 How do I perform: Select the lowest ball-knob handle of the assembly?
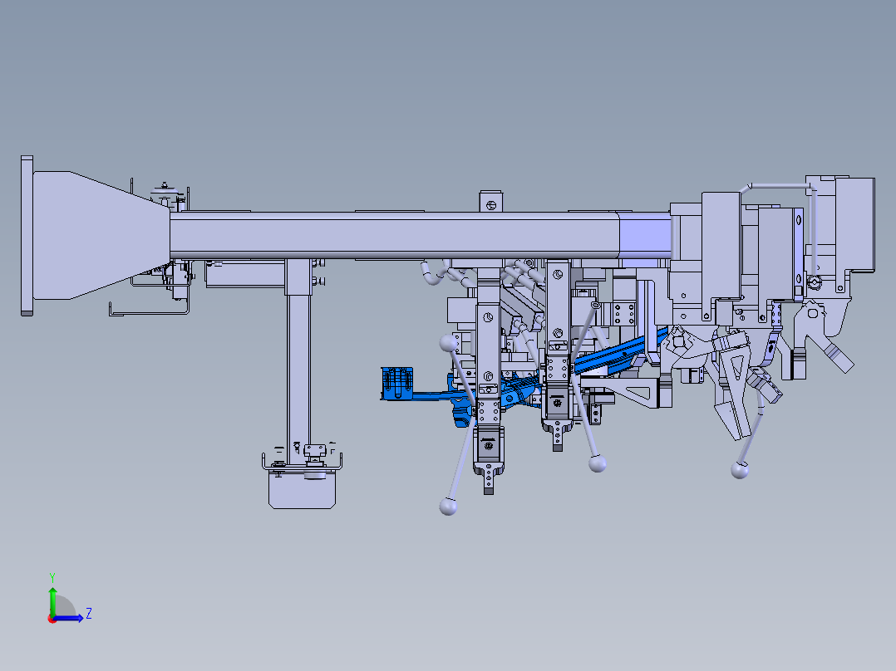(448, 507)
